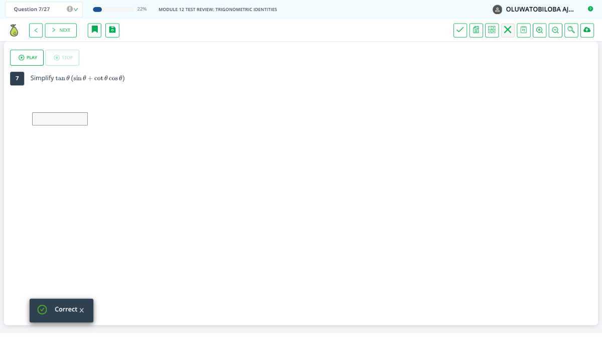This screenshot has width=602, height=338.
Task: Check the answer with the checkmark icon
Action: [x=460, y=30]
